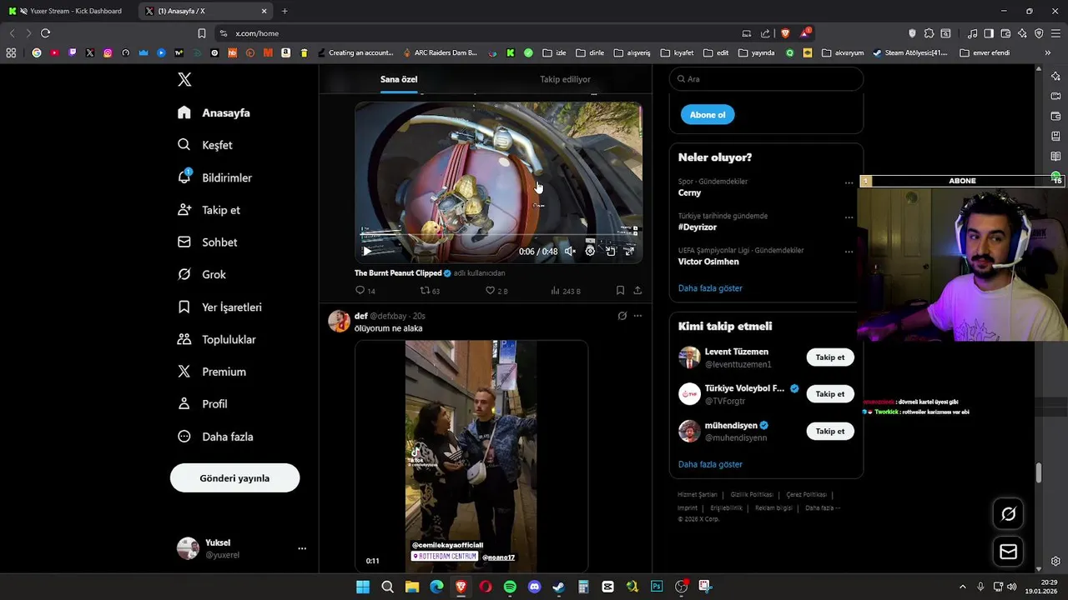View post analytics 243 B
This screenshot has height=600, width=1068.
(566, 291)
